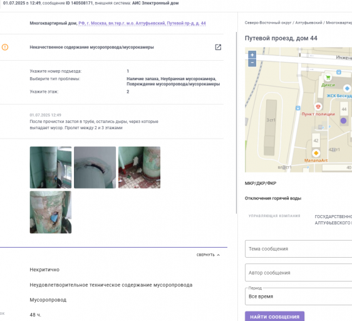Open the Период dropdown Все время
The width and height of the screenshot is (352, 321).
(x=298, y=297)
